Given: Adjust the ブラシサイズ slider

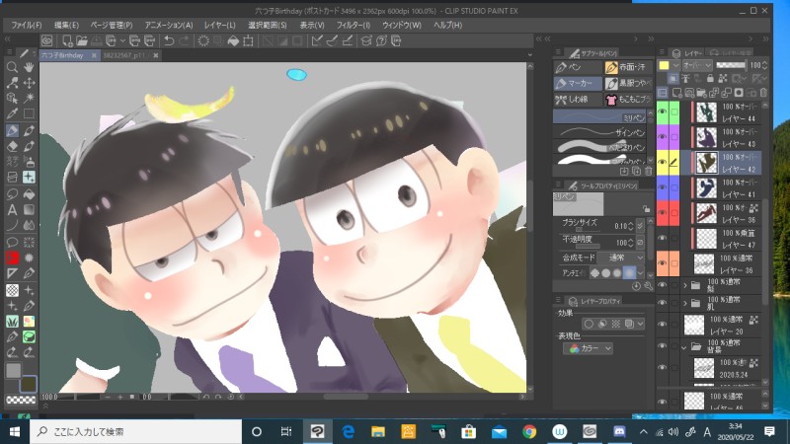Looking at the screenshot, I should (587, 230).
